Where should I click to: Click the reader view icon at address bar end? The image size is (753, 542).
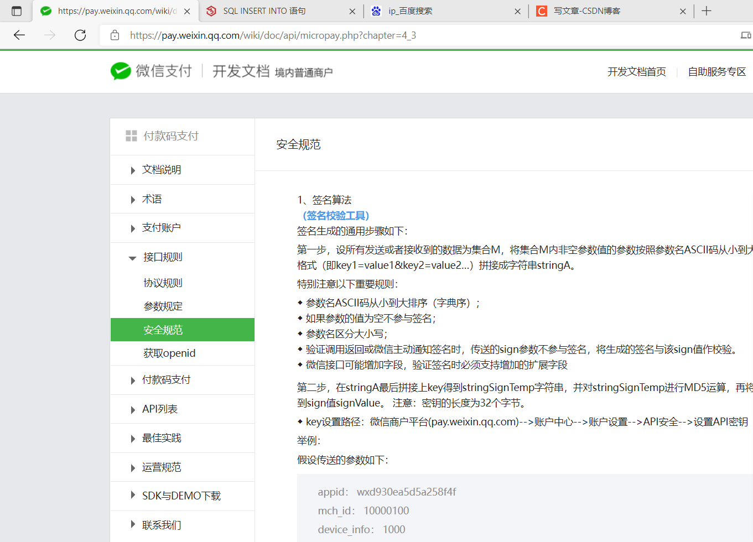tap(746, 35)
